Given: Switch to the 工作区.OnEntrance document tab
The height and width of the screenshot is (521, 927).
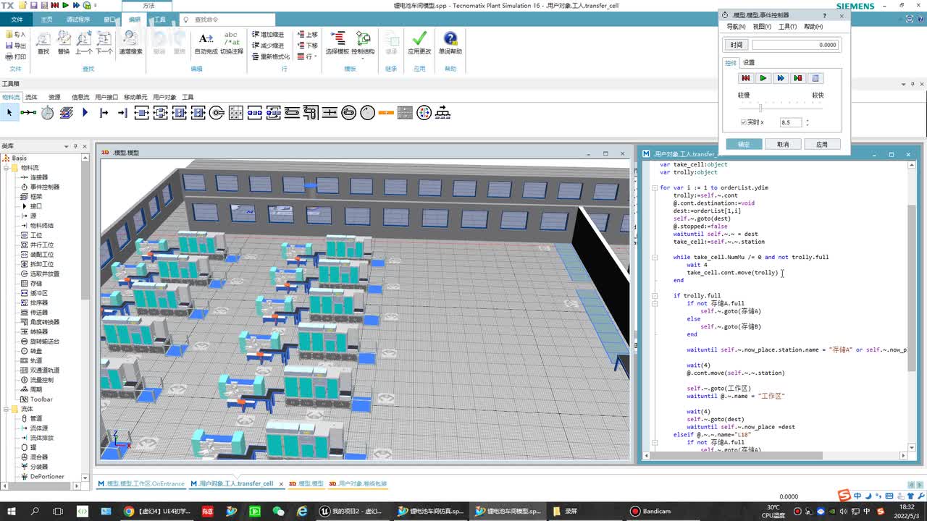Looking at the screenshot, I should coord(141,483).
